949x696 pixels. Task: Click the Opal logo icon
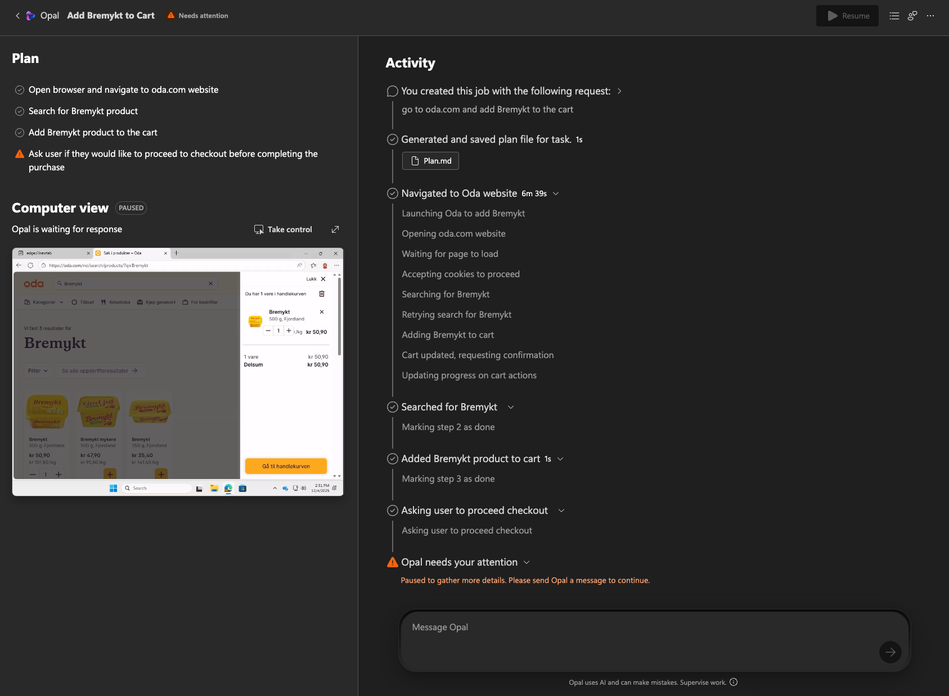(x=30, y=16)
